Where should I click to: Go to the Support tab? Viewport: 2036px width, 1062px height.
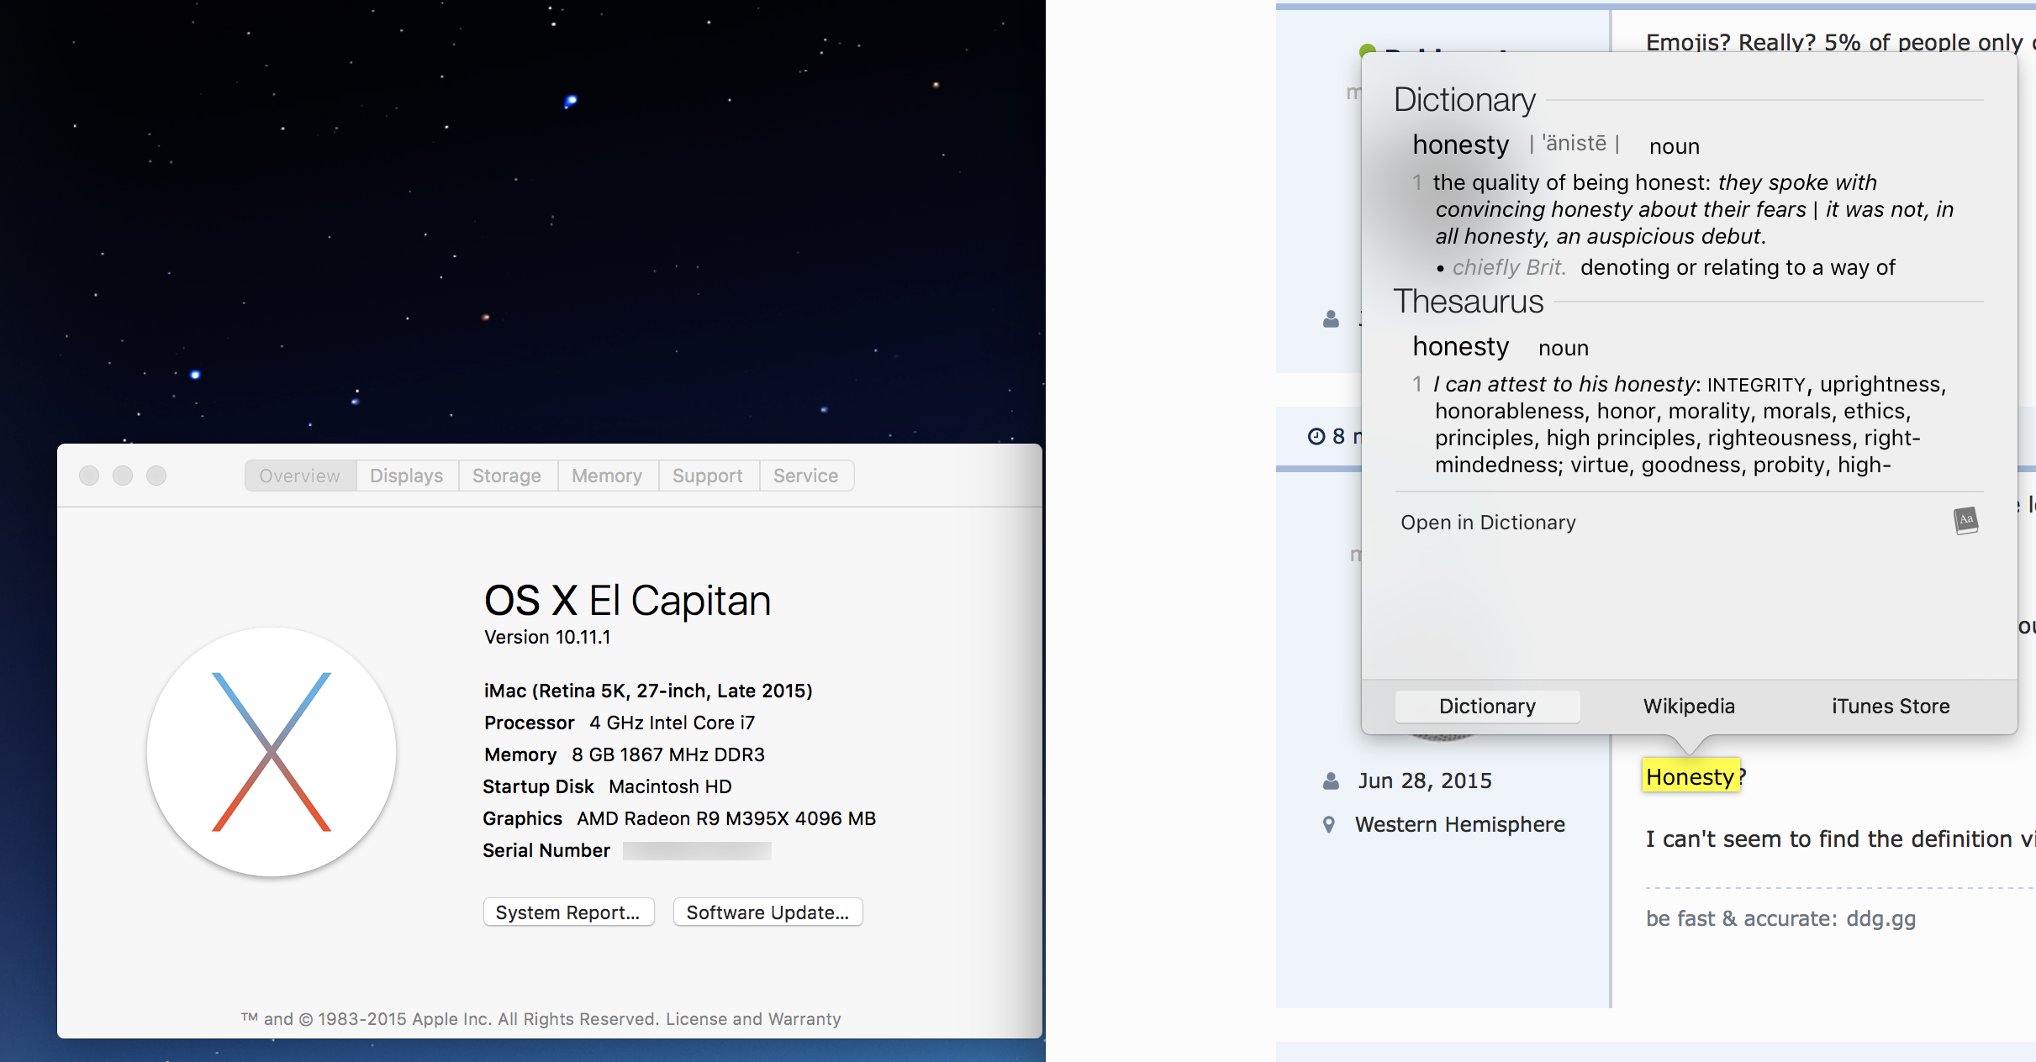pyautogui.click(x=707, y=476)
